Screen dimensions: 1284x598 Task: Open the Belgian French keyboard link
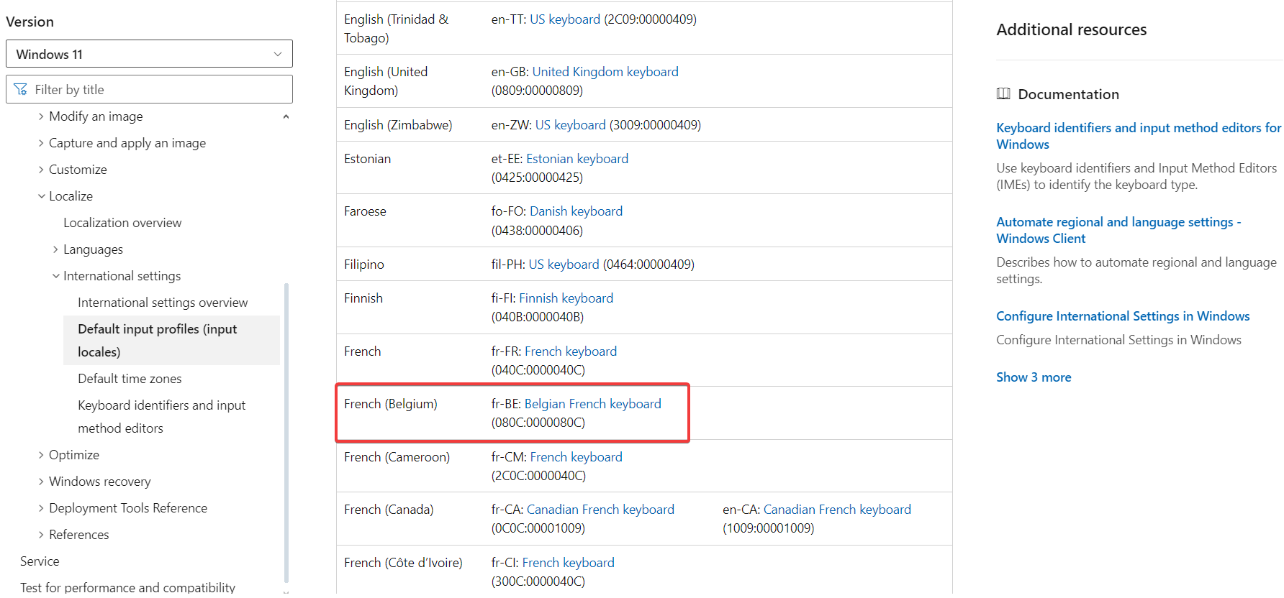point(592,404)
